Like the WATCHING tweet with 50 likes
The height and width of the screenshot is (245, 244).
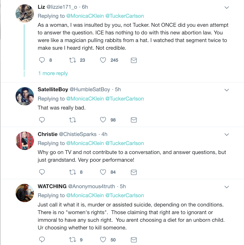click(103, 240)
